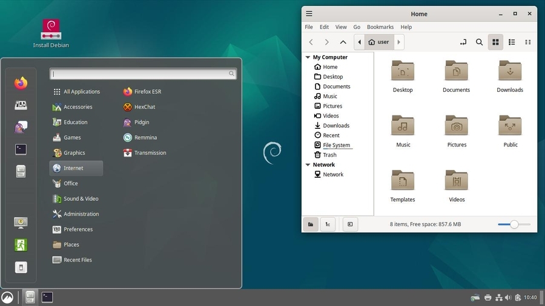545x306 pixels.
Task: Open Pidgin favorite in menu sidebar
Action: 21,127
